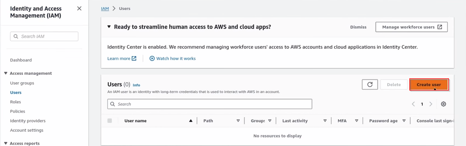The width and height of the screenshot is (466, 146).
Task: Click the Path column sort arrow
Action: coord(238,121)
